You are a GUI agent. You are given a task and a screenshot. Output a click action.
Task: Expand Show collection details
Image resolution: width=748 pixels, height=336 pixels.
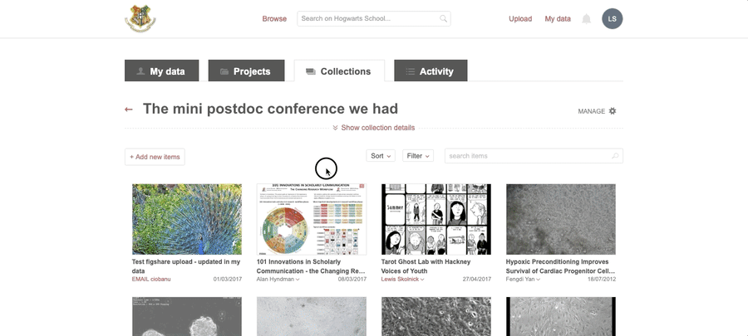pos(374,128)
